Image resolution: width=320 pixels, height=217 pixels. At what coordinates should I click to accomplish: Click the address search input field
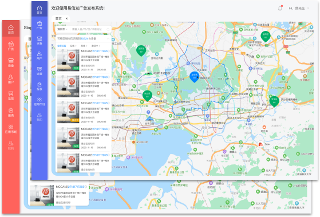(x=88, y=29)
